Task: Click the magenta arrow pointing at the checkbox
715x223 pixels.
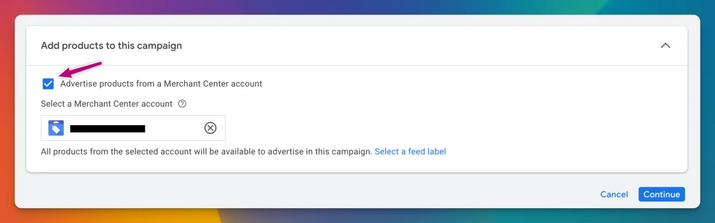Action: [x=83, y=69]
